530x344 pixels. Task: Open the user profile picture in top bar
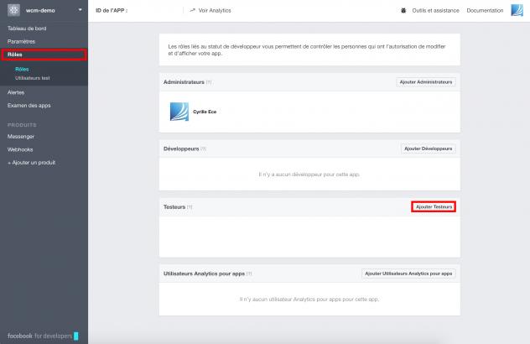pyautogui.click(x=517, y=10)
